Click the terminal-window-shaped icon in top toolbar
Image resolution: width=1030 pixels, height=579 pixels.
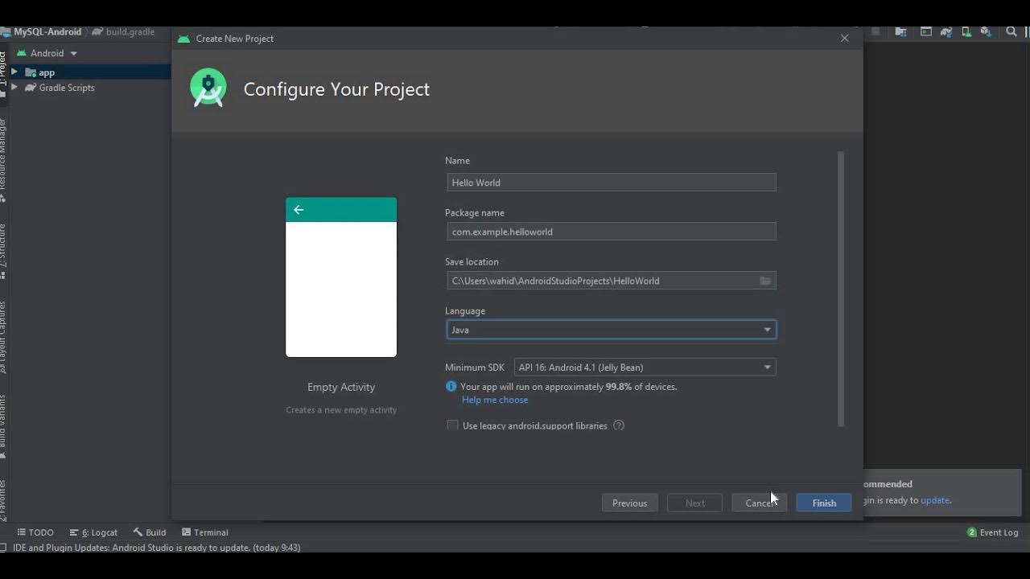point(926,32)
